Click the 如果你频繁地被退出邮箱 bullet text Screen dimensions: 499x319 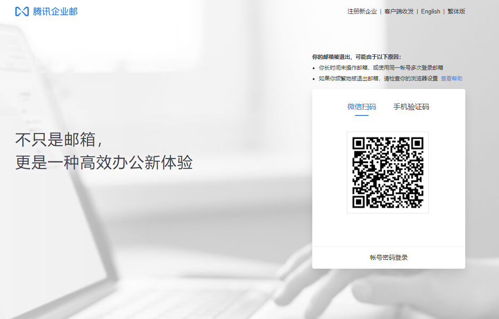click(x=378, y=79)
